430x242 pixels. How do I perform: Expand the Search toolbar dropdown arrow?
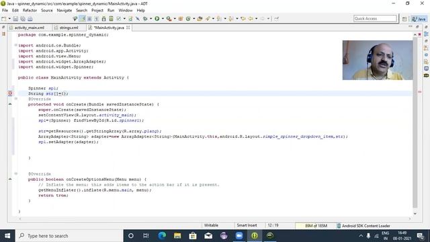tap(213, 19)
